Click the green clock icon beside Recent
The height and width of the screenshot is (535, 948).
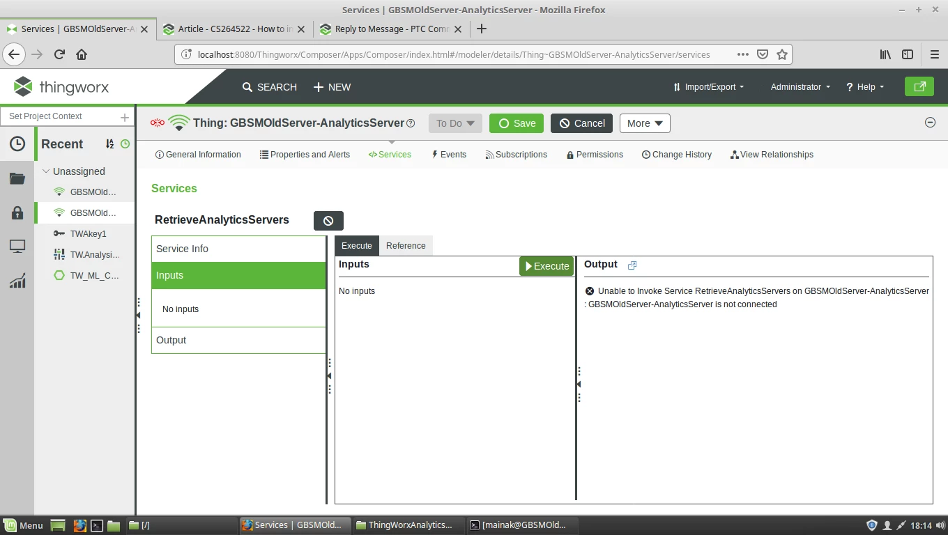(x=125, y=144)
